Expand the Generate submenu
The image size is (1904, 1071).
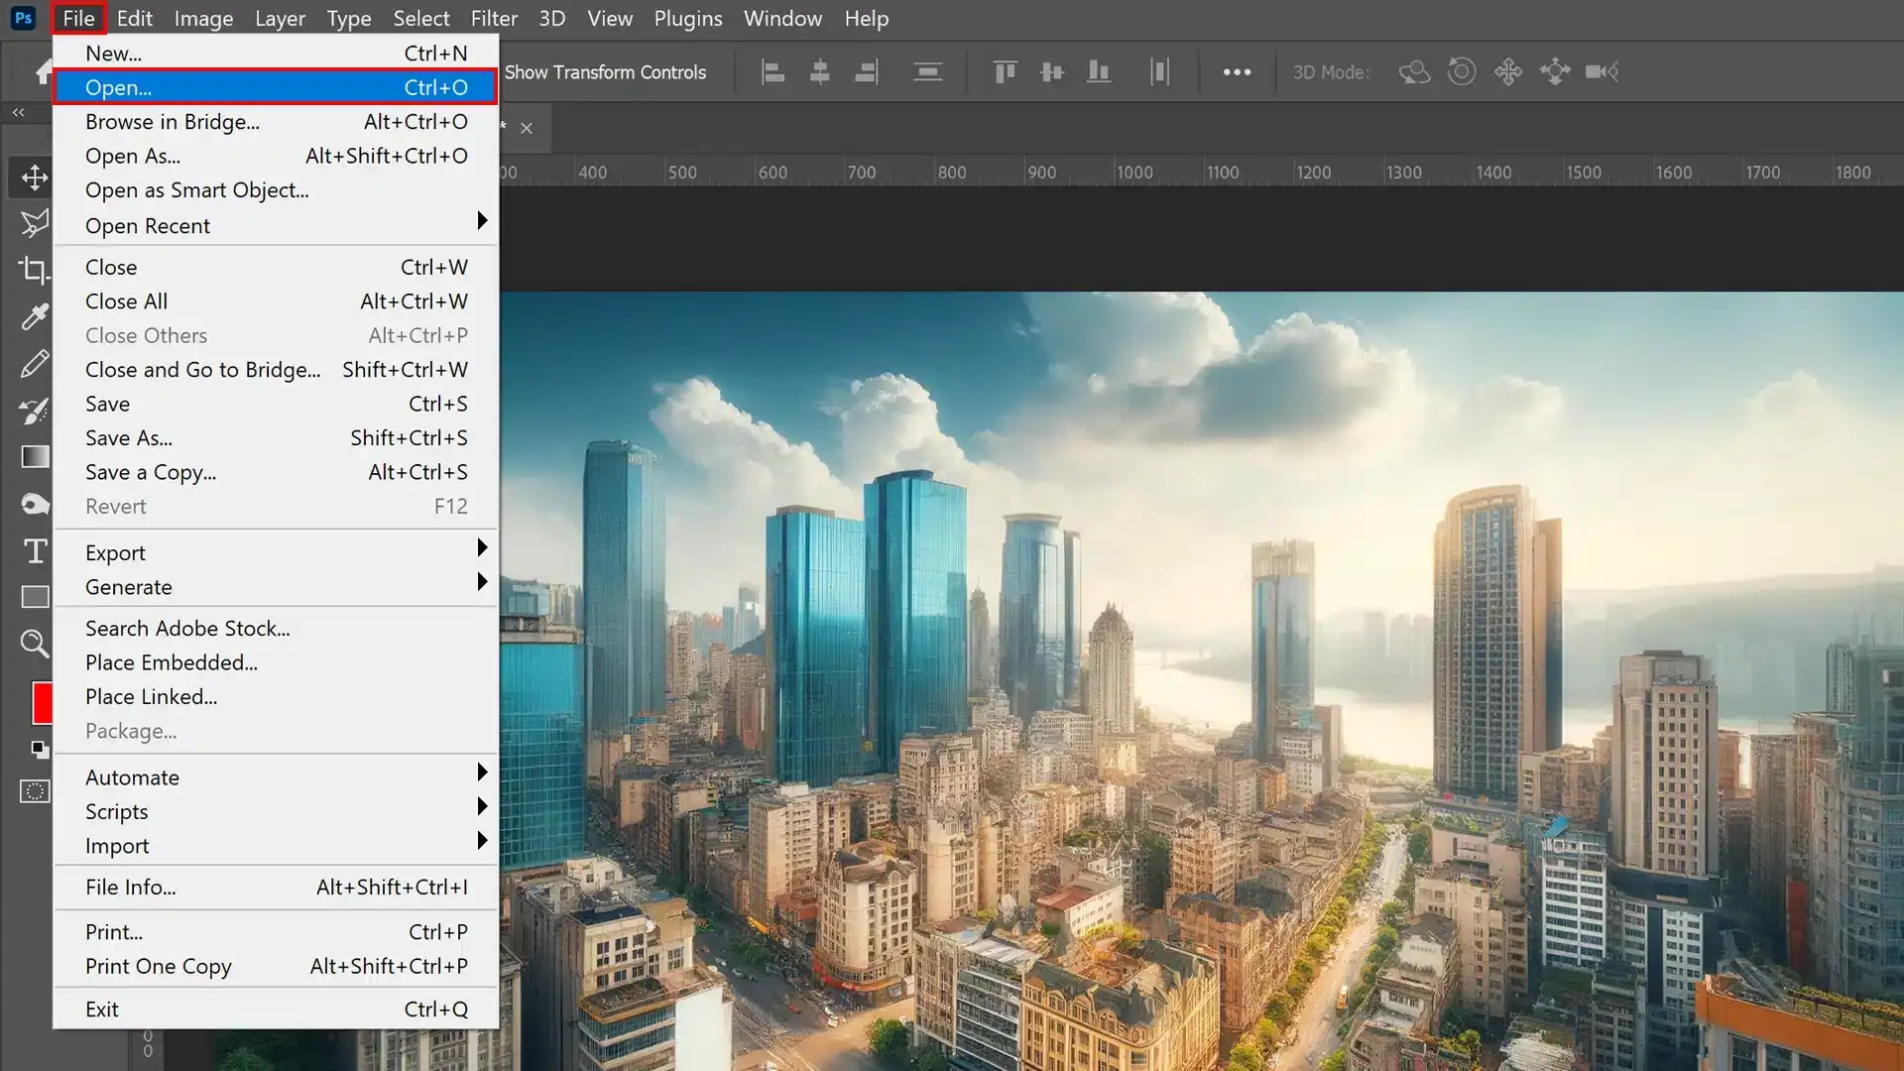point(276,587)
